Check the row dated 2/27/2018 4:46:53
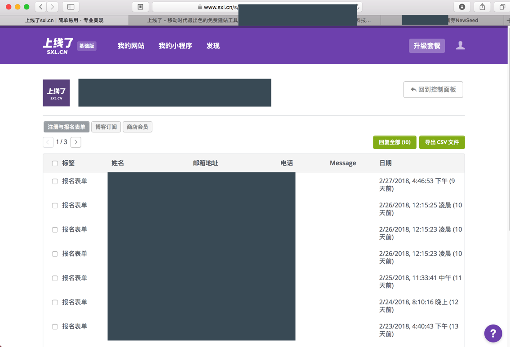 (55, 181)
